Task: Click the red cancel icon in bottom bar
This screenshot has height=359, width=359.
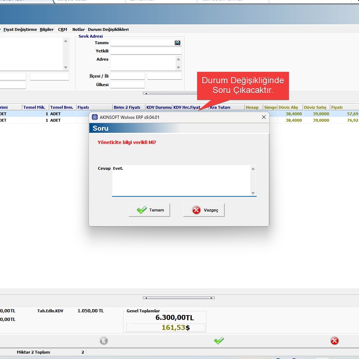Action: (335, 341)
